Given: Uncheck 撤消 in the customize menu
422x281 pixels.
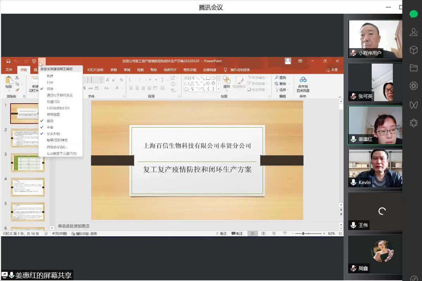Looking at the screenshot, I should pos(50,121).
